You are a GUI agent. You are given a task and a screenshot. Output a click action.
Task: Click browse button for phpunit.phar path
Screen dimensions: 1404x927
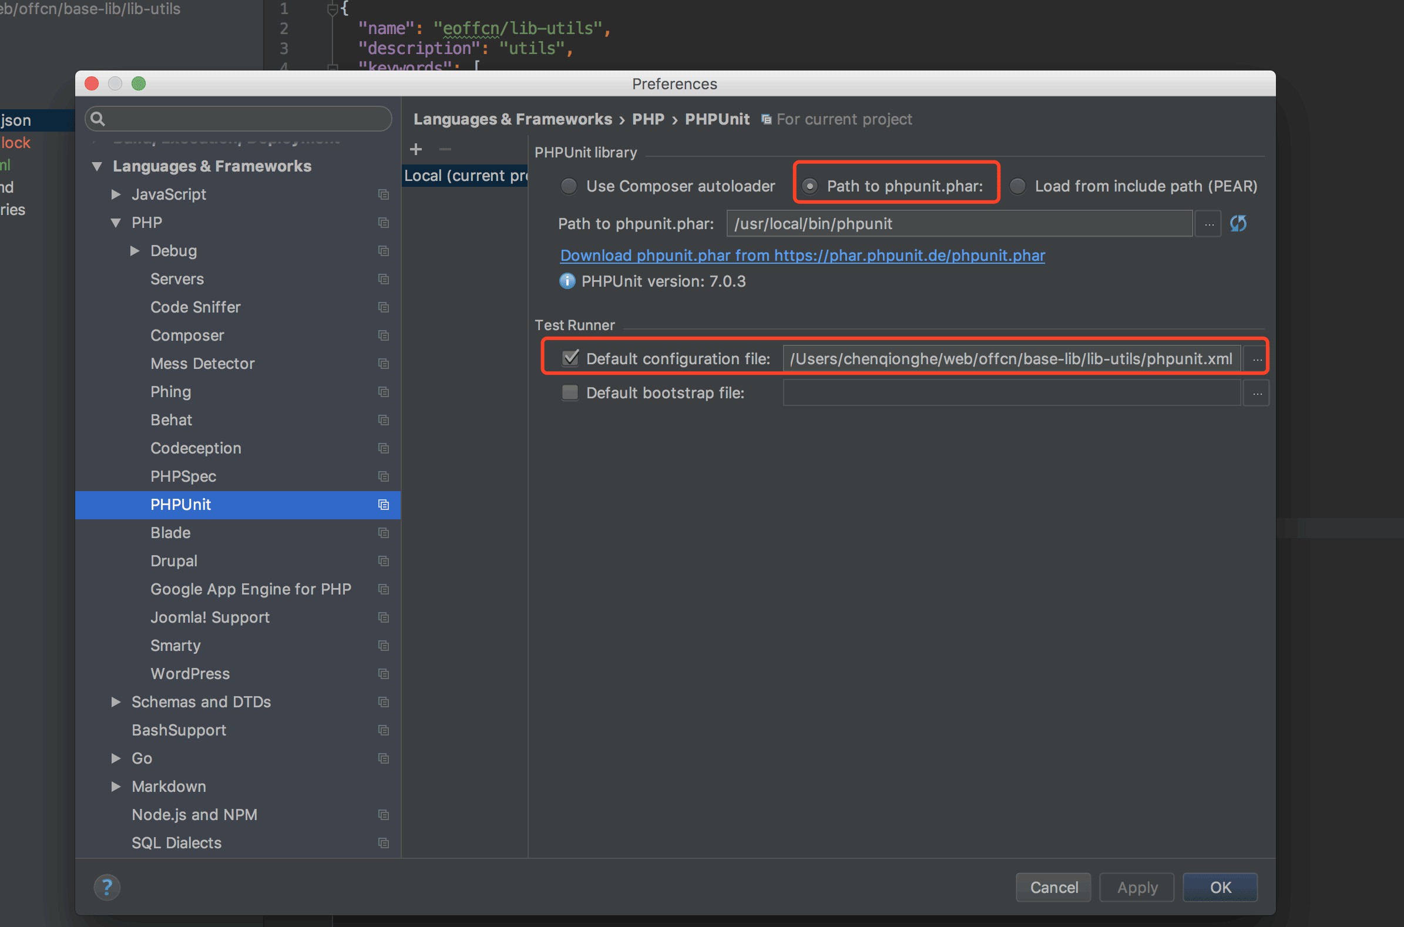[x=1208, y=224]
